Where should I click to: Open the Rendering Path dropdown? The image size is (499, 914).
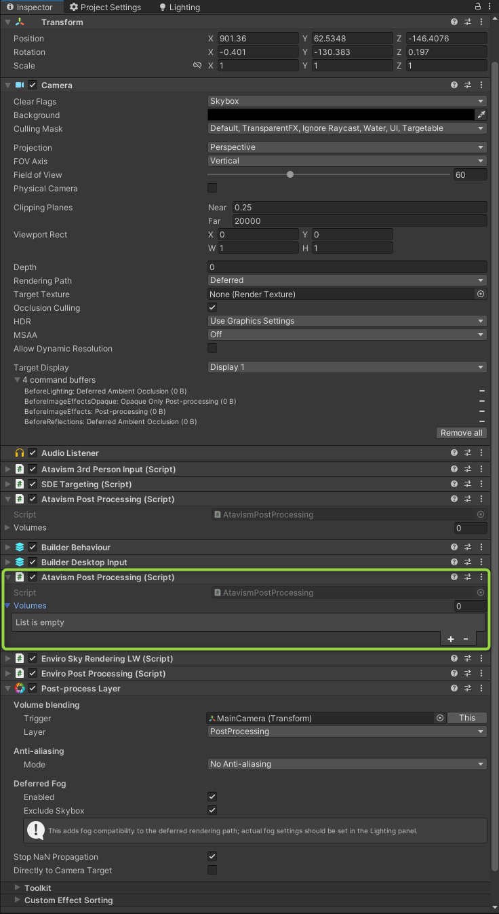pos(347,280)
